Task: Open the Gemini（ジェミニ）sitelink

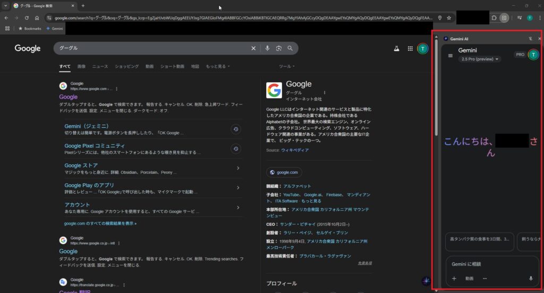Action: coord(87,126)
